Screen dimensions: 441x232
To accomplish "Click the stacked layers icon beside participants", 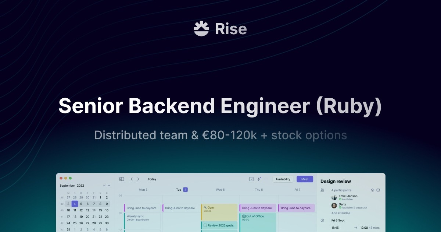I will [372, 190].
